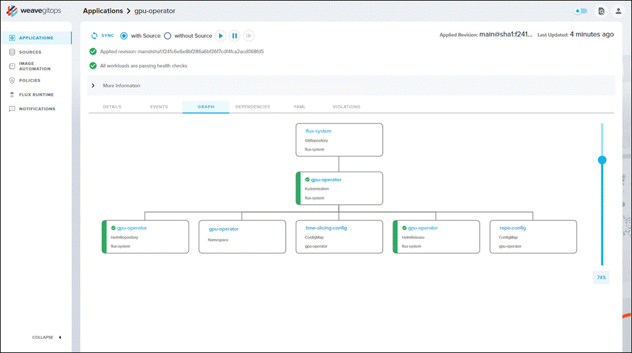Click the 74% zoom level label

coord(601,277)
